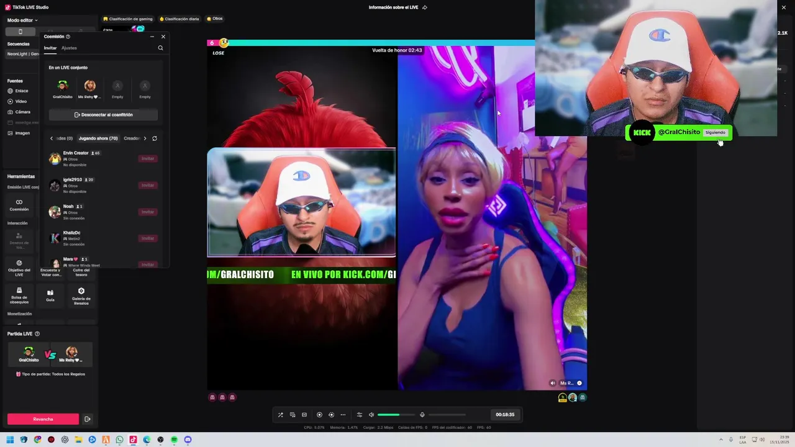The width and height of the screenshot is (795, 447).
Task: Select the Enlace source
Action: click(18, 91)
